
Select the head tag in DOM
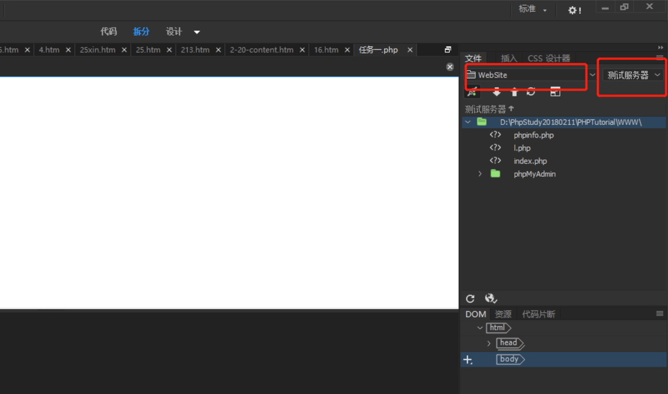[510, 343]
